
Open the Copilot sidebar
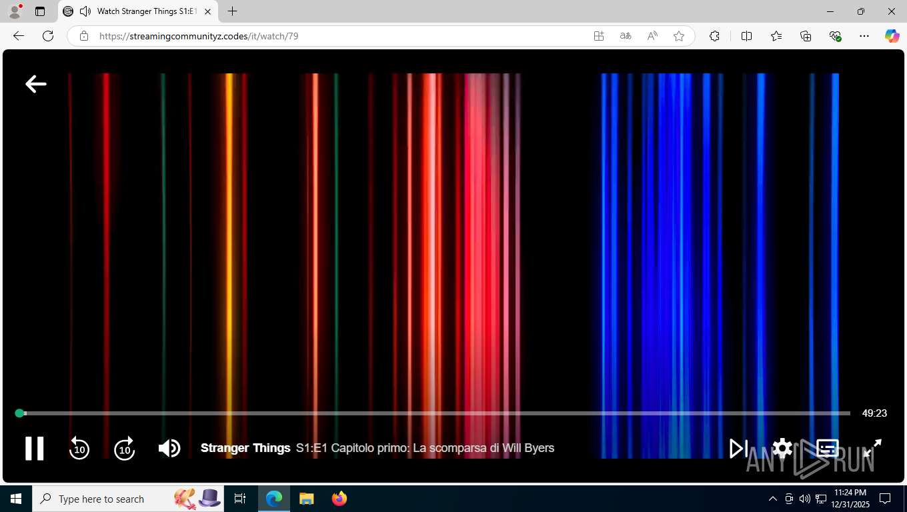click(892, 36)
